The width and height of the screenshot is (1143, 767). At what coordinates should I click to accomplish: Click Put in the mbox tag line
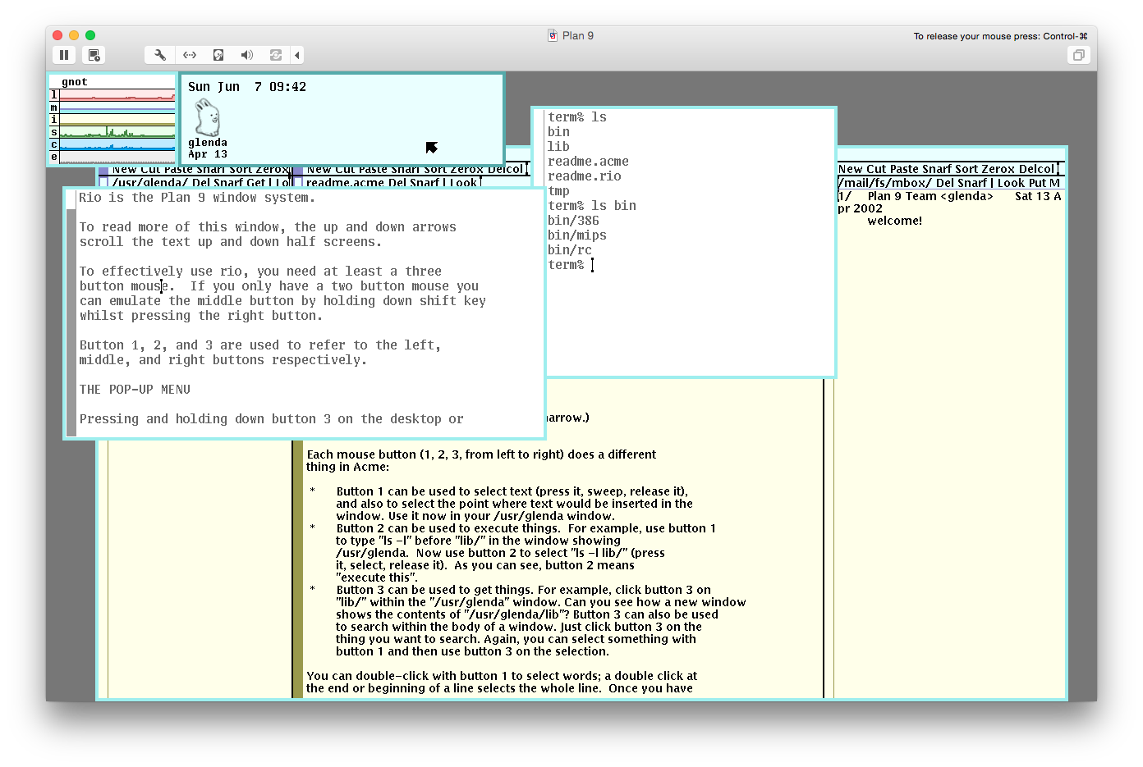[x=1037, y=183]
